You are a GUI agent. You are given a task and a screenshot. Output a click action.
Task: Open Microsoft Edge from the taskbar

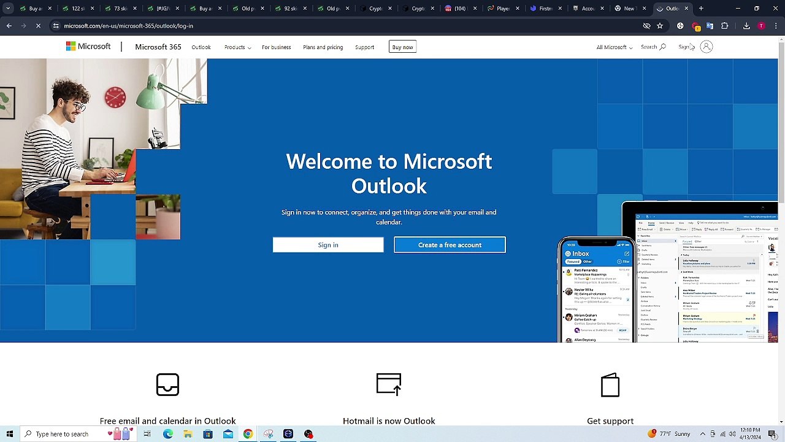(x=167, y=434)
